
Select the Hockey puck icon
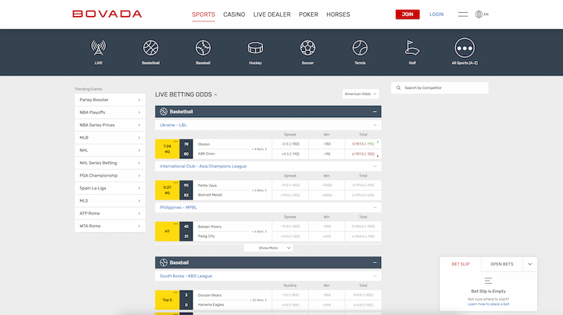tap(256, 48)
